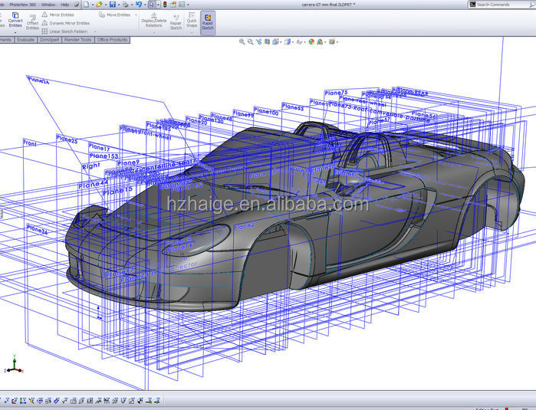This screenshot has height=410, width=536.
Task: Click the Mirror Entities command
Action: pos(61,15)
